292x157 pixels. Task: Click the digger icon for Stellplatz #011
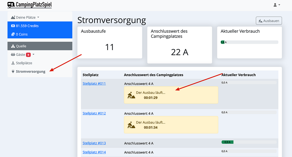131,95
